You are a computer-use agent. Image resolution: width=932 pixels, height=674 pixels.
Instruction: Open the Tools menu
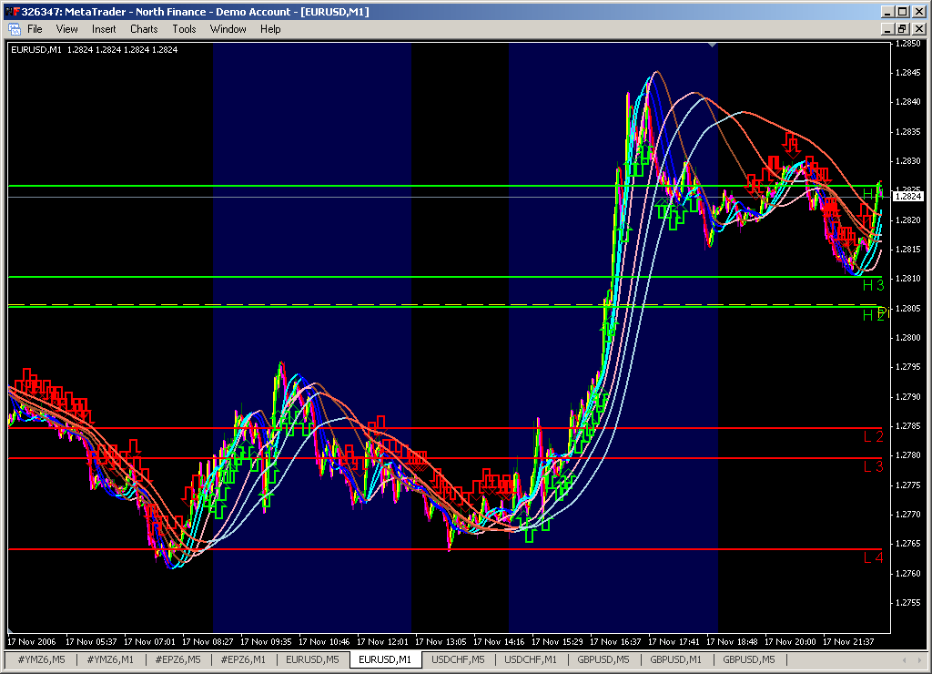[184, 29]
